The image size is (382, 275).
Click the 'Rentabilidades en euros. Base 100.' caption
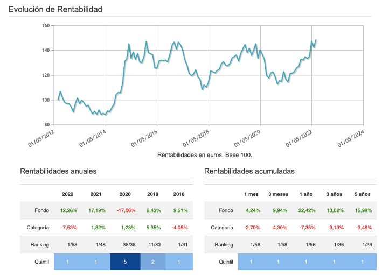pos(205,155)
